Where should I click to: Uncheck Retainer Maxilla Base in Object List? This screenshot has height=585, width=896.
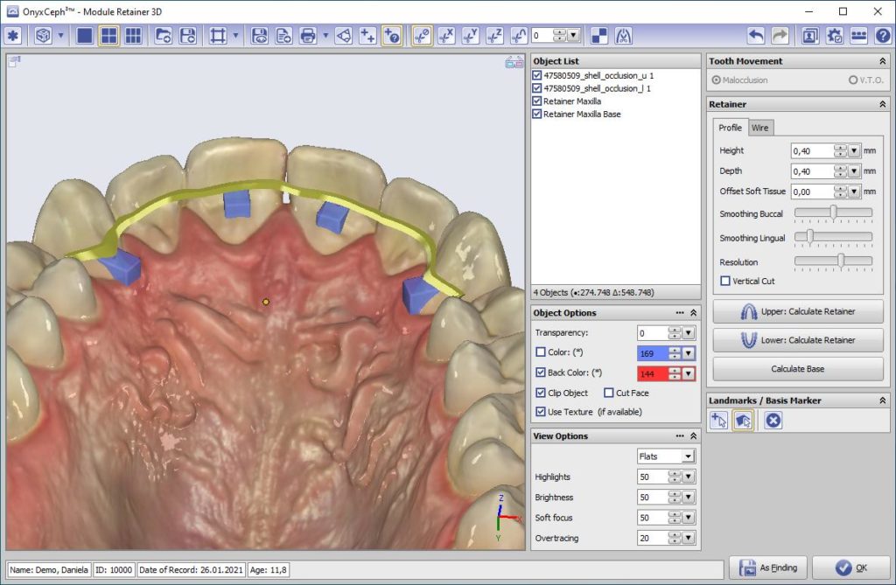537,115
